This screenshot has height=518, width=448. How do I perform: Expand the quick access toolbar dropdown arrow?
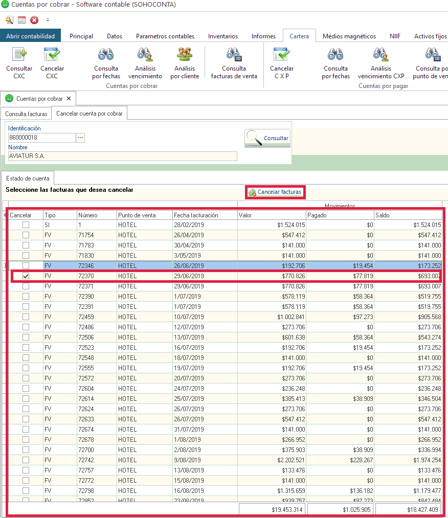(48, 20)
